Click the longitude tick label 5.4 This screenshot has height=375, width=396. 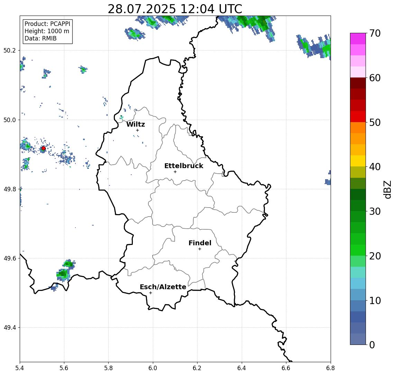tap(20, 368)
